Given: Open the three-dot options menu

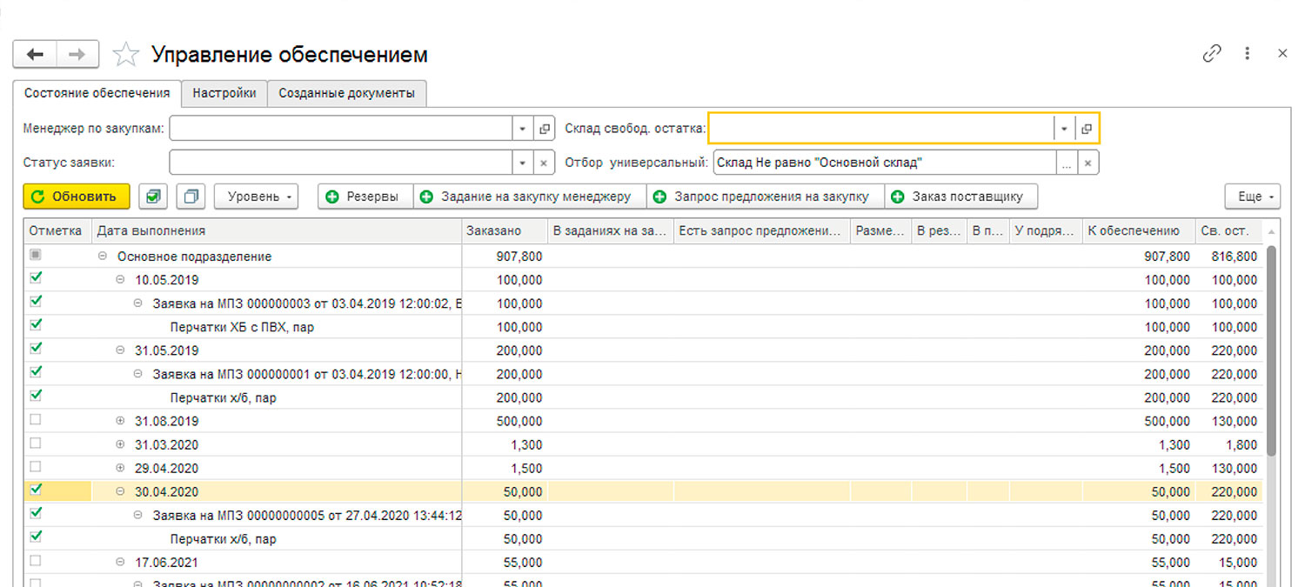Looking at the screenshot, I should [1248, 54].
